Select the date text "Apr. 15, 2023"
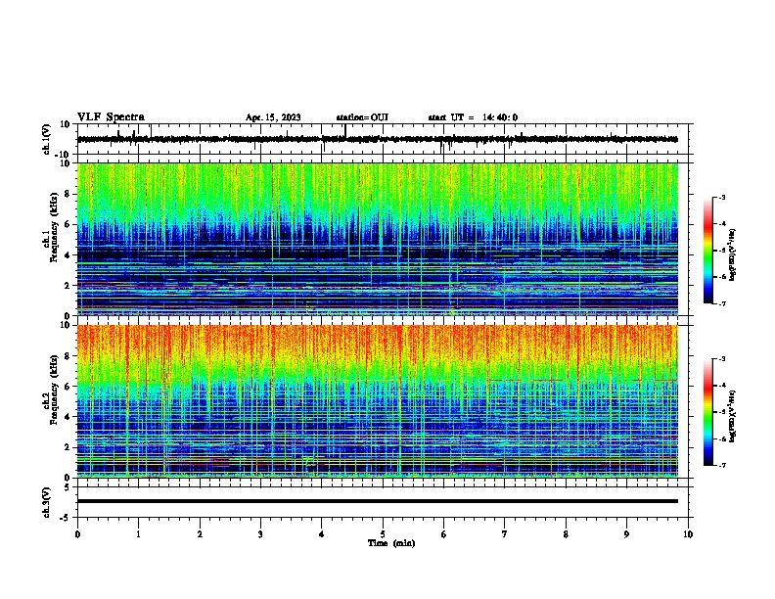This screenshot has height=599, width=775. point(273,117)
